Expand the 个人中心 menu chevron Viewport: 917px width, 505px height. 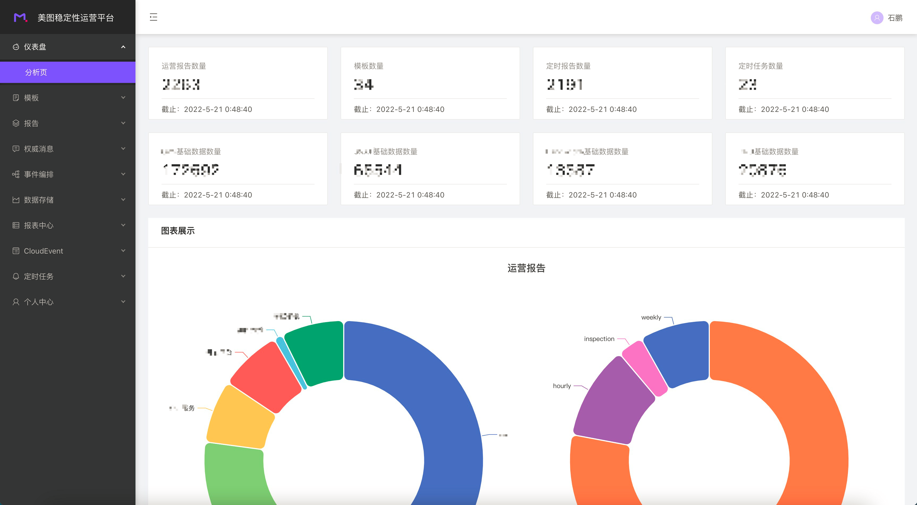point(123,302)
